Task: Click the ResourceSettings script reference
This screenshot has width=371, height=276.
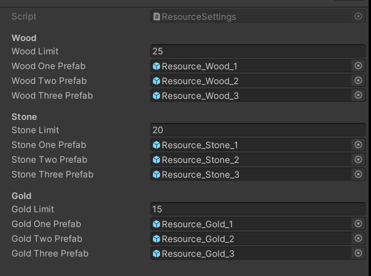Action: click(199, 17)
